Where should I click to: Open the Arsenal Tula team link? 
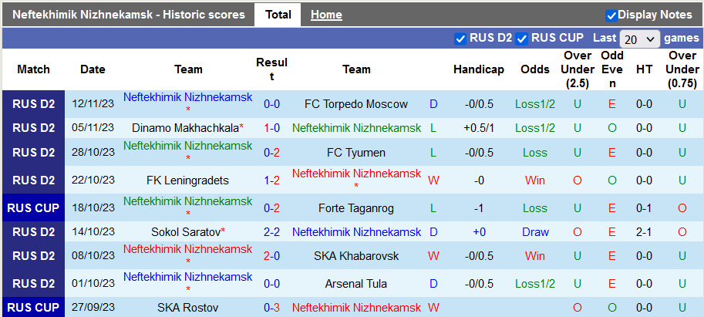click(356, 284)
